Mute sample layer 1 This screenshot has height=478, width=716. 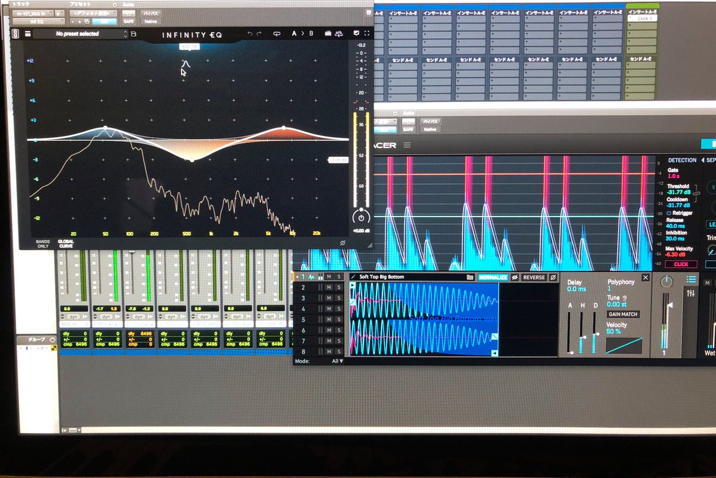329,276
